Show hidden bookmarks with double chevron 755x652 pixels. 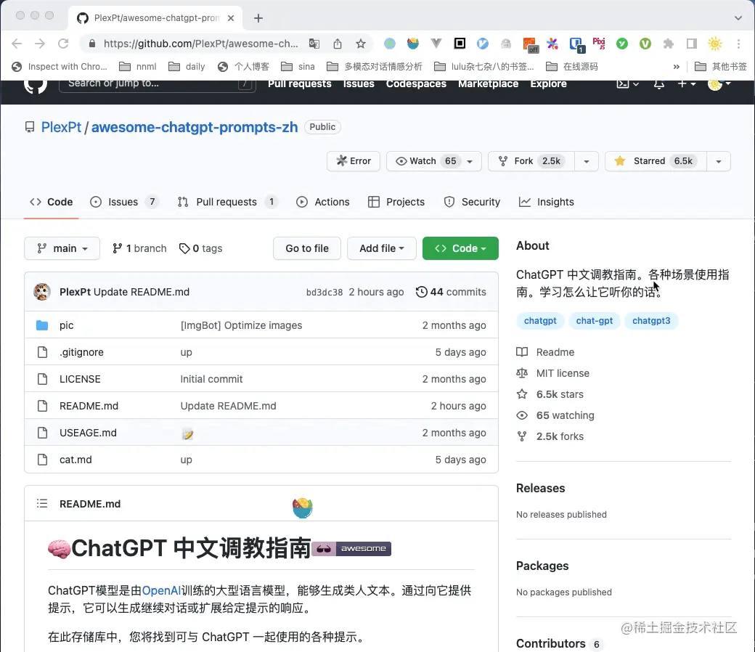coord(676,67)
